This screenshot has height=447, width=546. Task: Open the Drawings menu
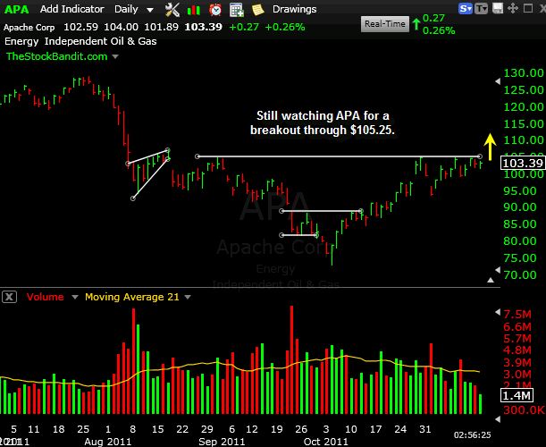[294, 9]
